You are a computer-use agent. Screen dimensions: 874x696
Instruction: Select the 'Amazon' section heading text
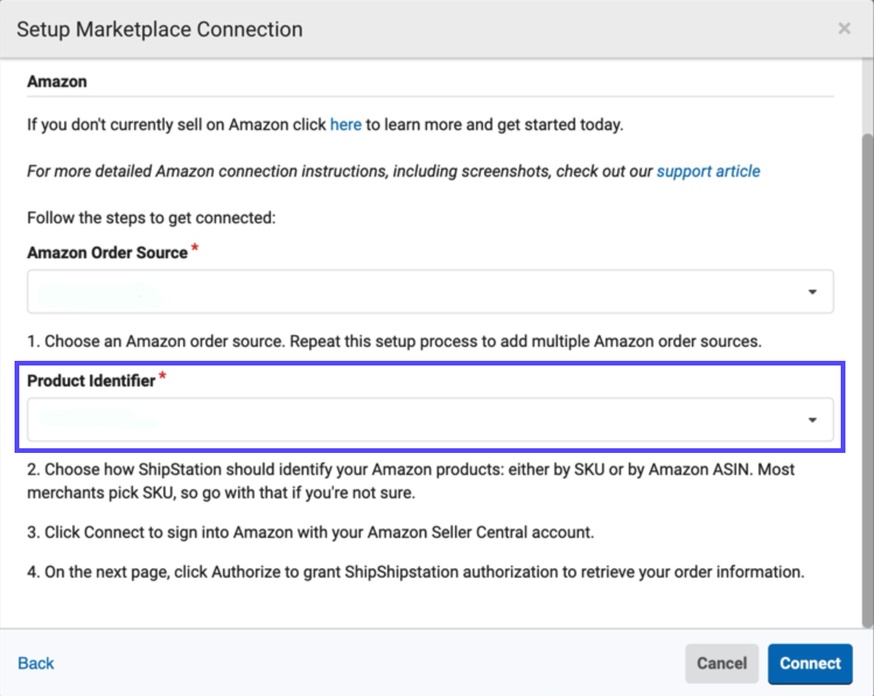[x=57, y=82]
